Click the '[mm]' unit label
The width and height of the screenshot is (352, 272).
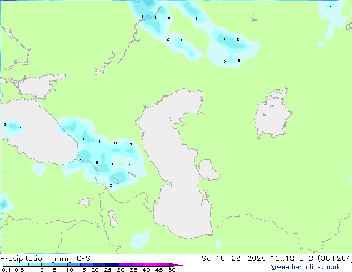point(61,259)
